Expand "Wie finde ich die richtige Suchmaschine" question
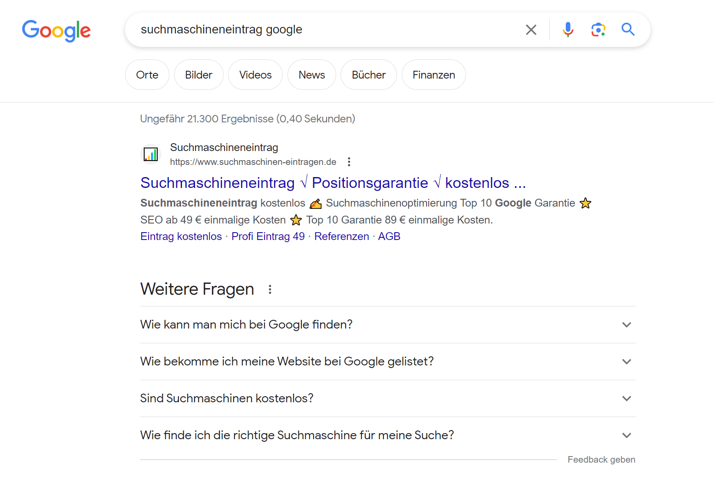This screenshot has width=714, height=493. point(626,435)
